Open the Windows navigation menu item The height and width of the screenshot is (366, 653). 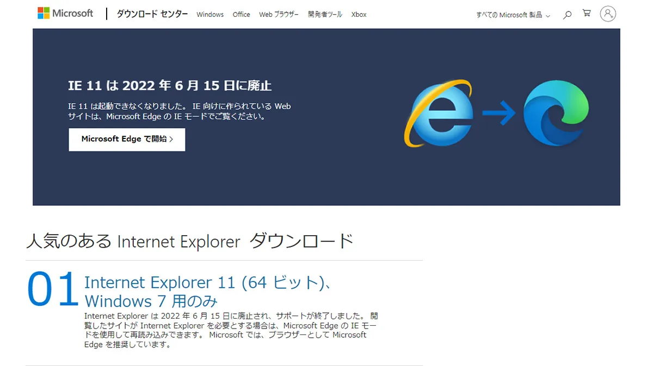click(210, 15)
